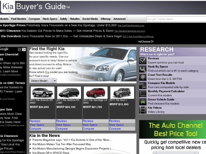Screen dimensions: 206x154
Task: Open the Safety menu item
Action: click(x=63, y=19)
